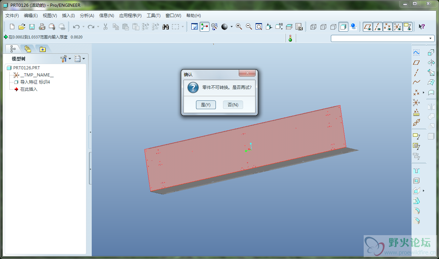Select the shell tool
Screen dimensions: 439x259
pos(416,181)
